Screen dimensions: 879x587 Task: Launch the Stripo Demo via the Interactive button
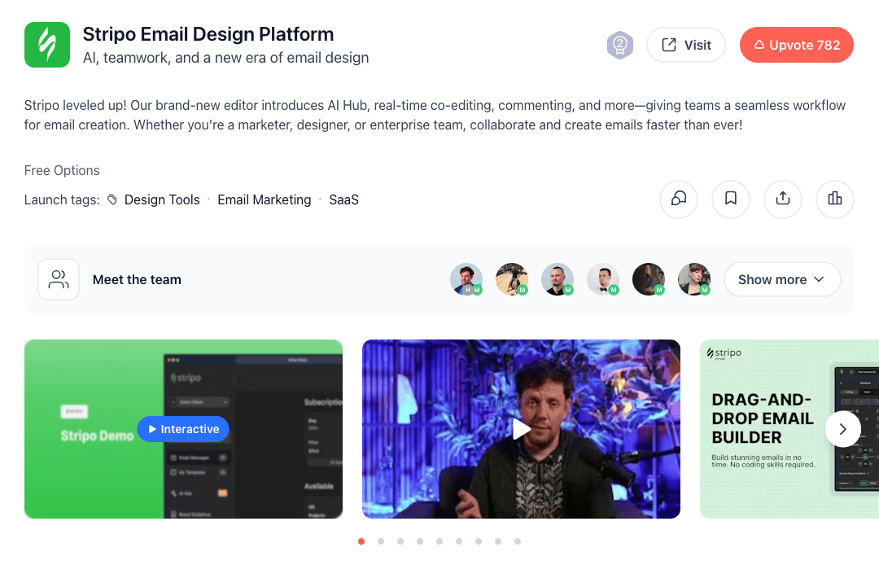183,429
